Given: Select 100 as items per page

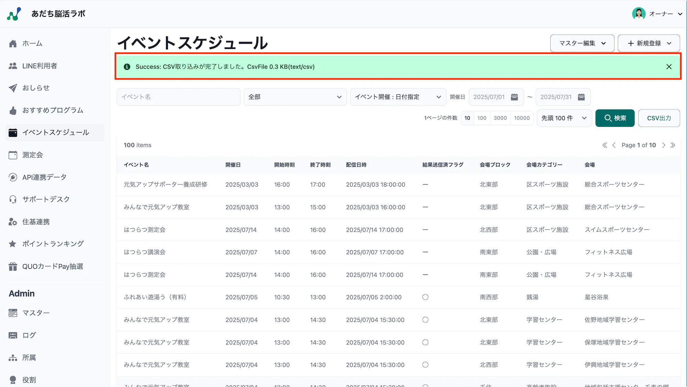Looking at the screenshot, I should pos(482,118).
